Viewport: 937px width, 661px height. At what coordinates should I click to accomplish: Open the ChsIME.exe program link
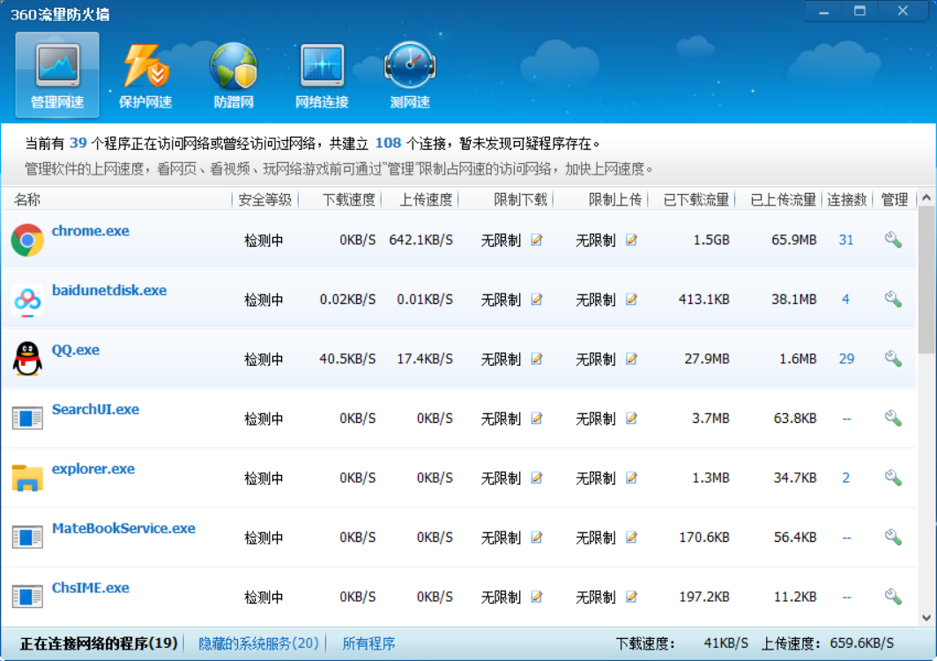90,588
